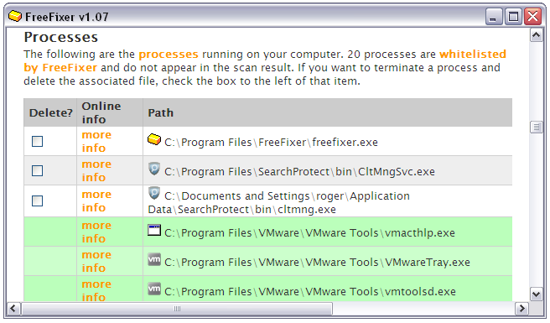The height and width of the screenshot is (323, 550).
Task: Click the horizontal scrollbar left arrow
Action: pos(13,309)
